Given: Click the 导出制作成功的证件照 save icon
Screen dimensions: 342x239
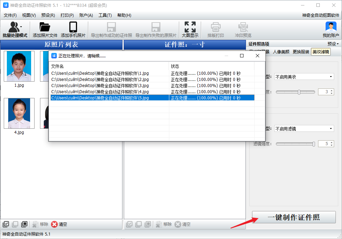Looking at the screenshot, I should [111, 27].
